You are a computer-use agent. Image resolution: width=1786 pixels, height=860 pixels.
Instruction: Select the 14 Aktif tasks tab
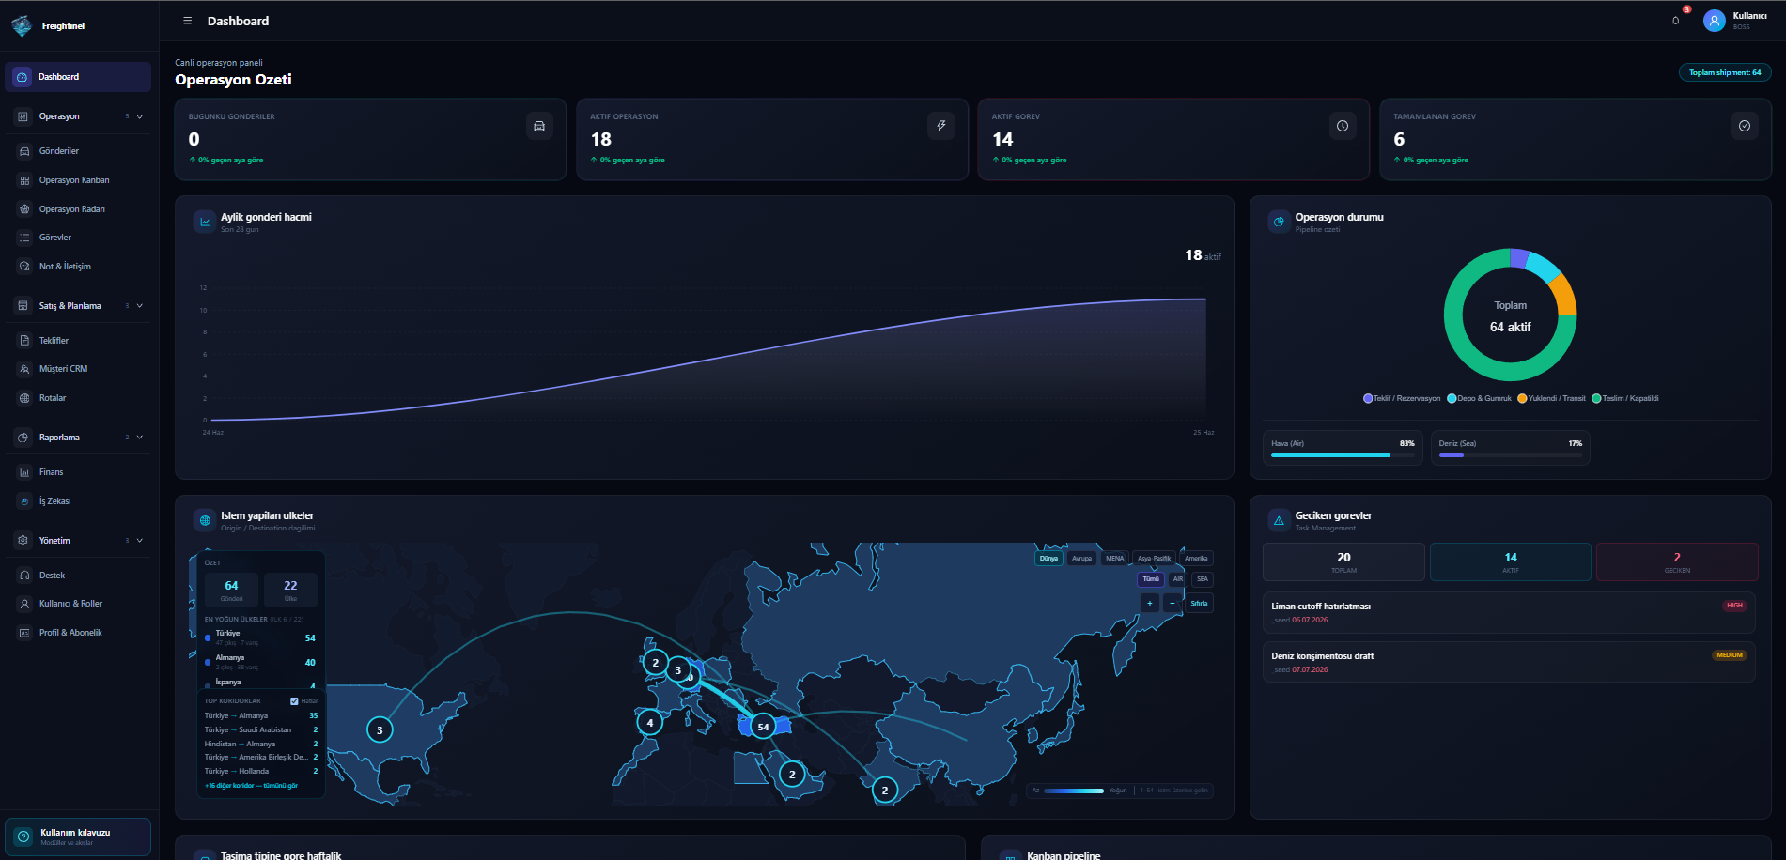pyautogui.click(x=1511, y=561)
